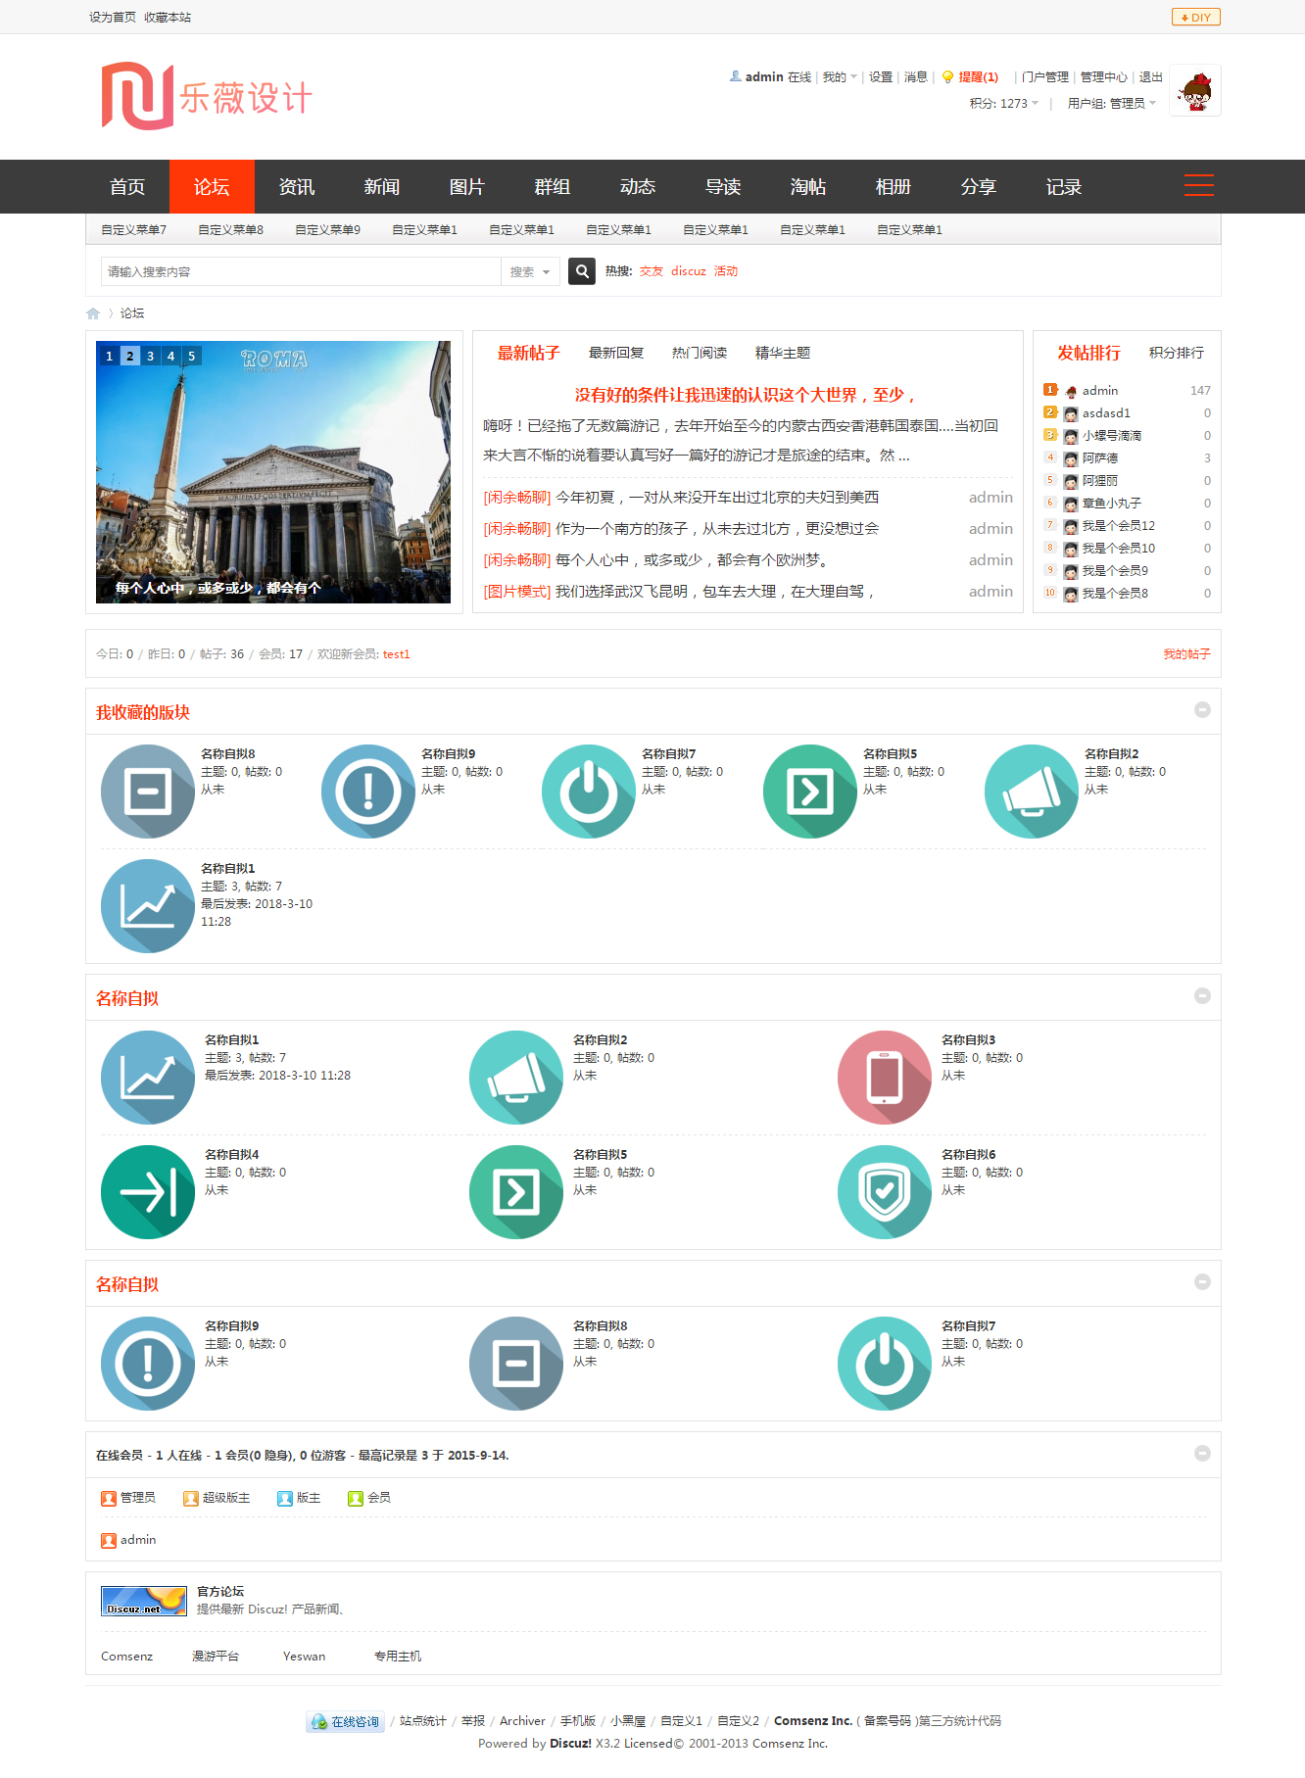Collapse the 我收藏的版块 section
The width and height of the screenshot is (1305, 1778).
coord(1202,710)
